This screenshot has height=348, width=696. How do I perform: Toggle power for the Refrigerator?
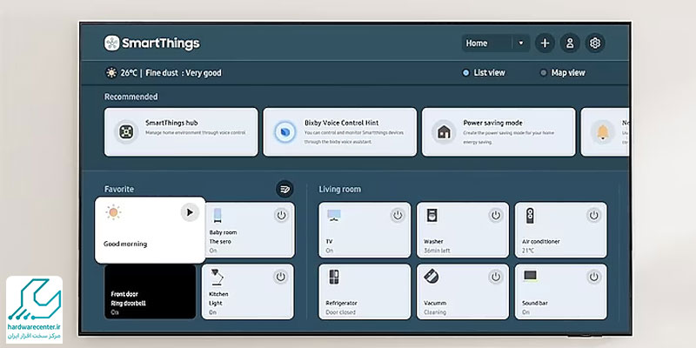(x=397, y=277)
